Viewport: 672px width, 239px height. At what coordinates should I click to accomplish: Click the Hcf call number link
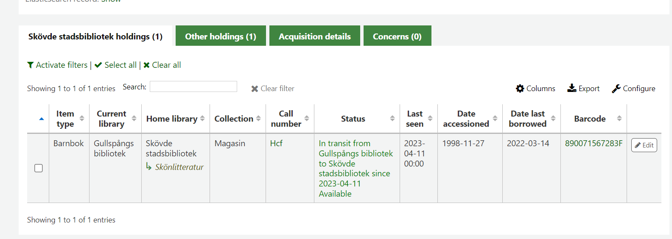point(276,143)
